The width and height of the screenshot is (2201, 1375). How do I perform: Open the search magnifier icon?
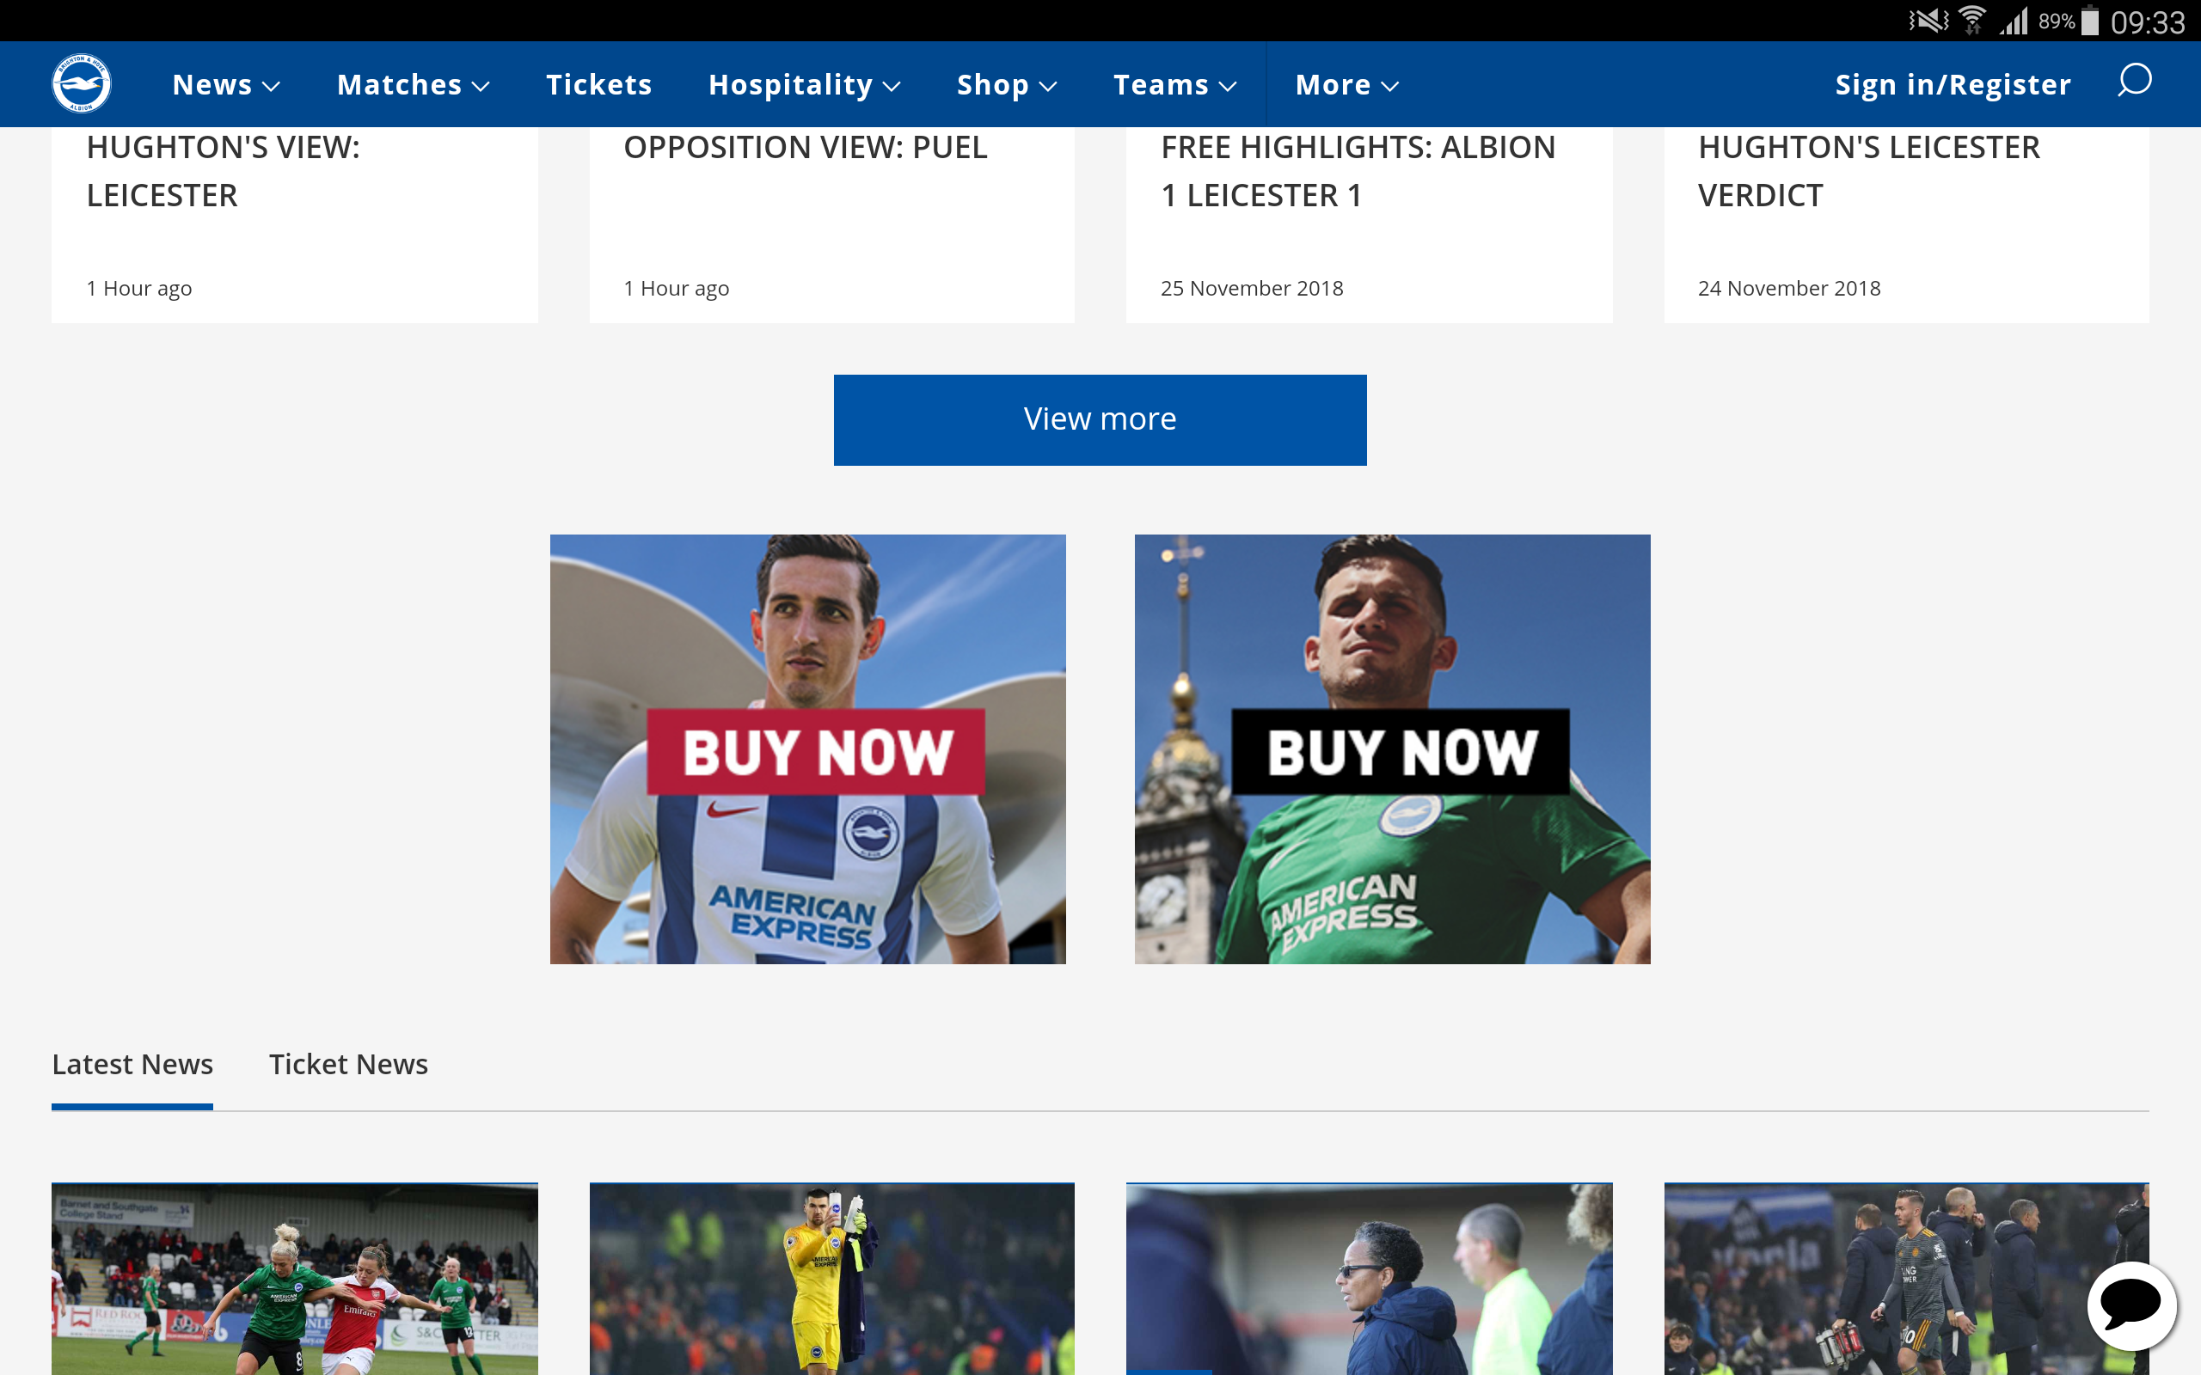point(2134,81)
